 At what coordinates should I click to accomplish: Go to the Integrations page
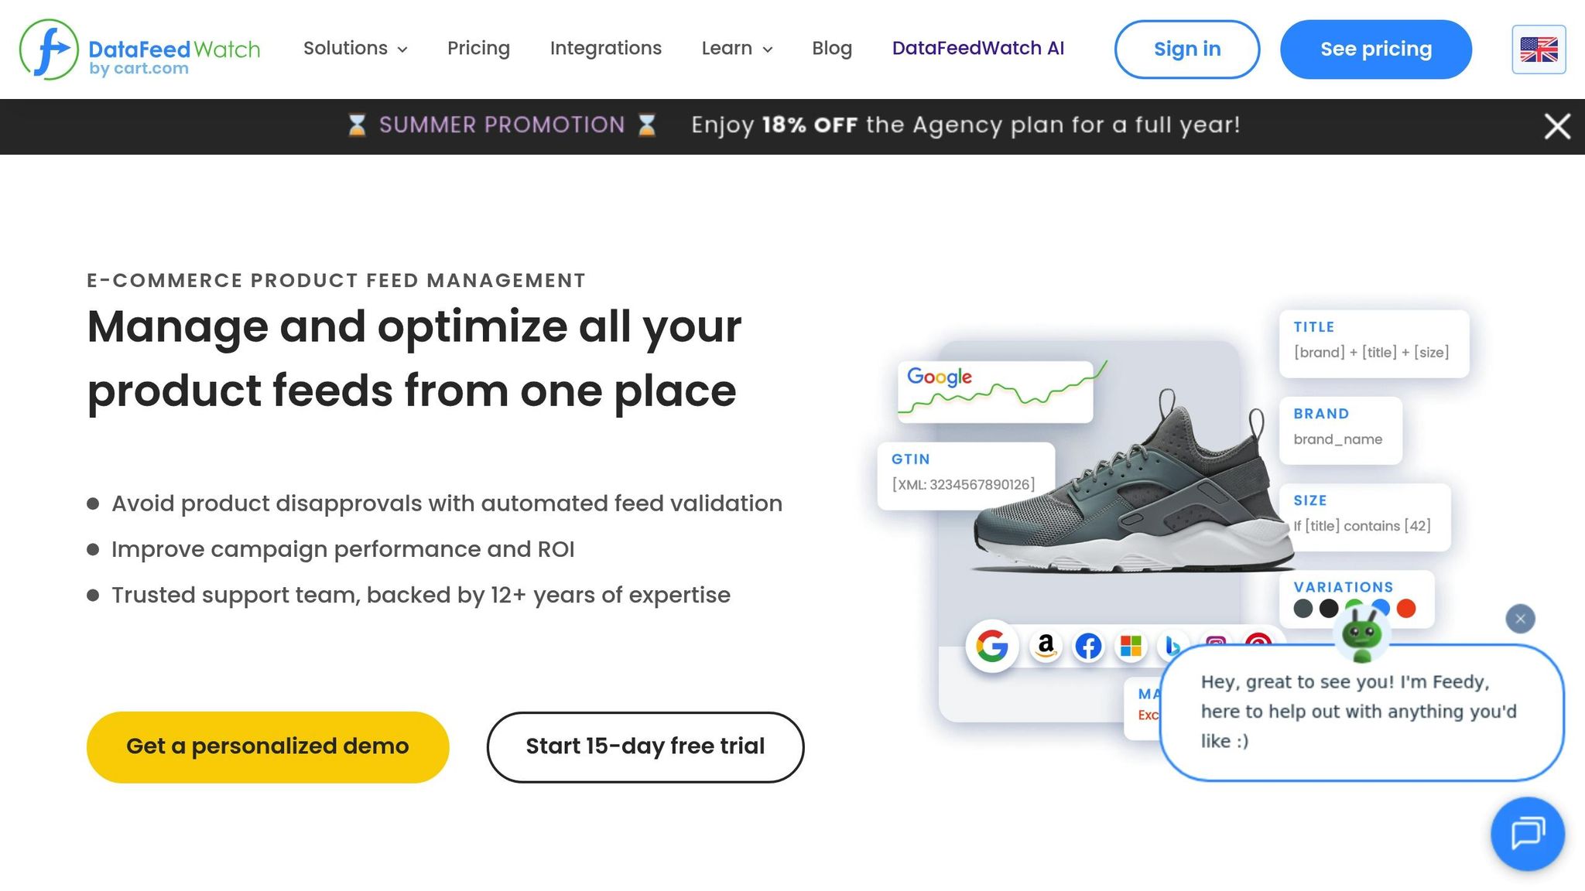[605, 49]
